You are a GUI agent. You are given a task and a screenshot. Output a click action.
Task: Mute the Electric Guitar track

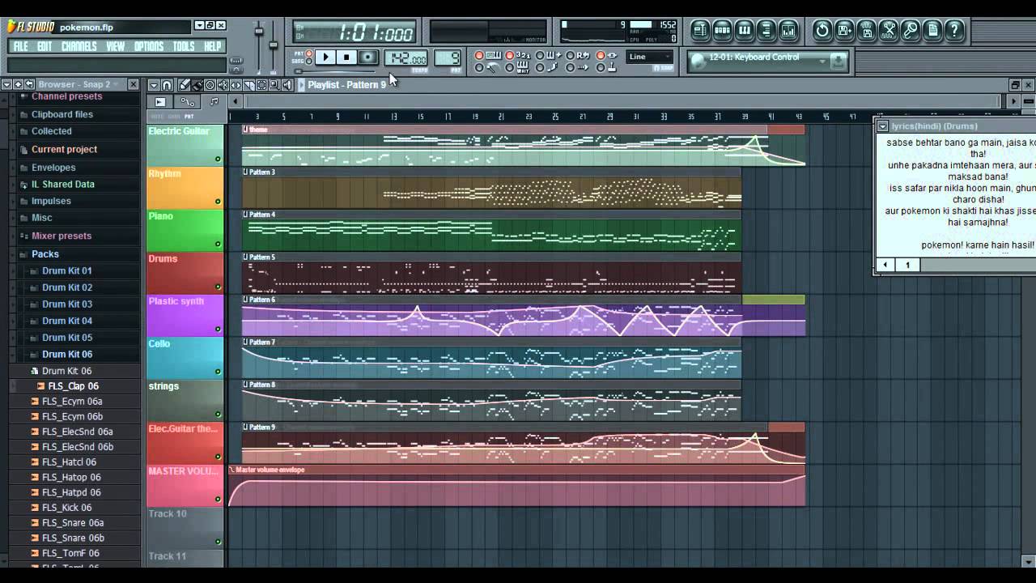[x=218, y=159]
